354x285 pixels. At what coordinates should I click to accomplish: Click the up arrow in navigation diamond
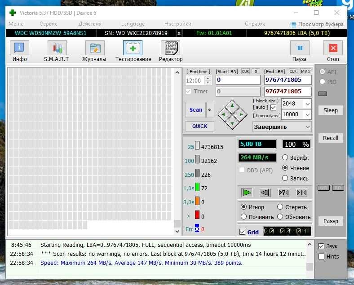coord(232,106)
